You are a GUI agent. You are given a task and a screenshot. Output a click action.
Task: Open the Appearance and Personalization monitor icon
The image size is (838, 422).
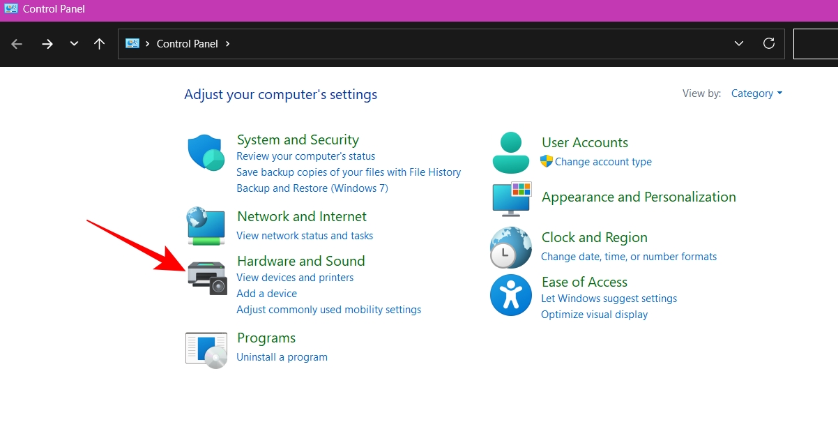pyautogui.click(x=512, y=199)
